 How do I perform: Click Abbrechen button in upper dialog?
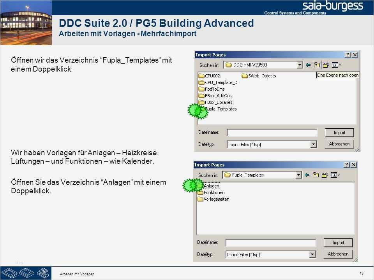(339, 144)
